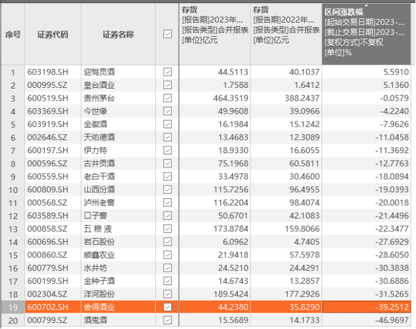
Task: Select the 2022 存货 column header
Action: (x=286, y=34)
